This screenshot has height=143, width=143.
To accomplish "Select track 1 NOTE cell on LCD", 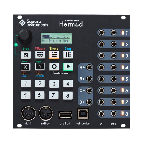I will click(45, 37).
